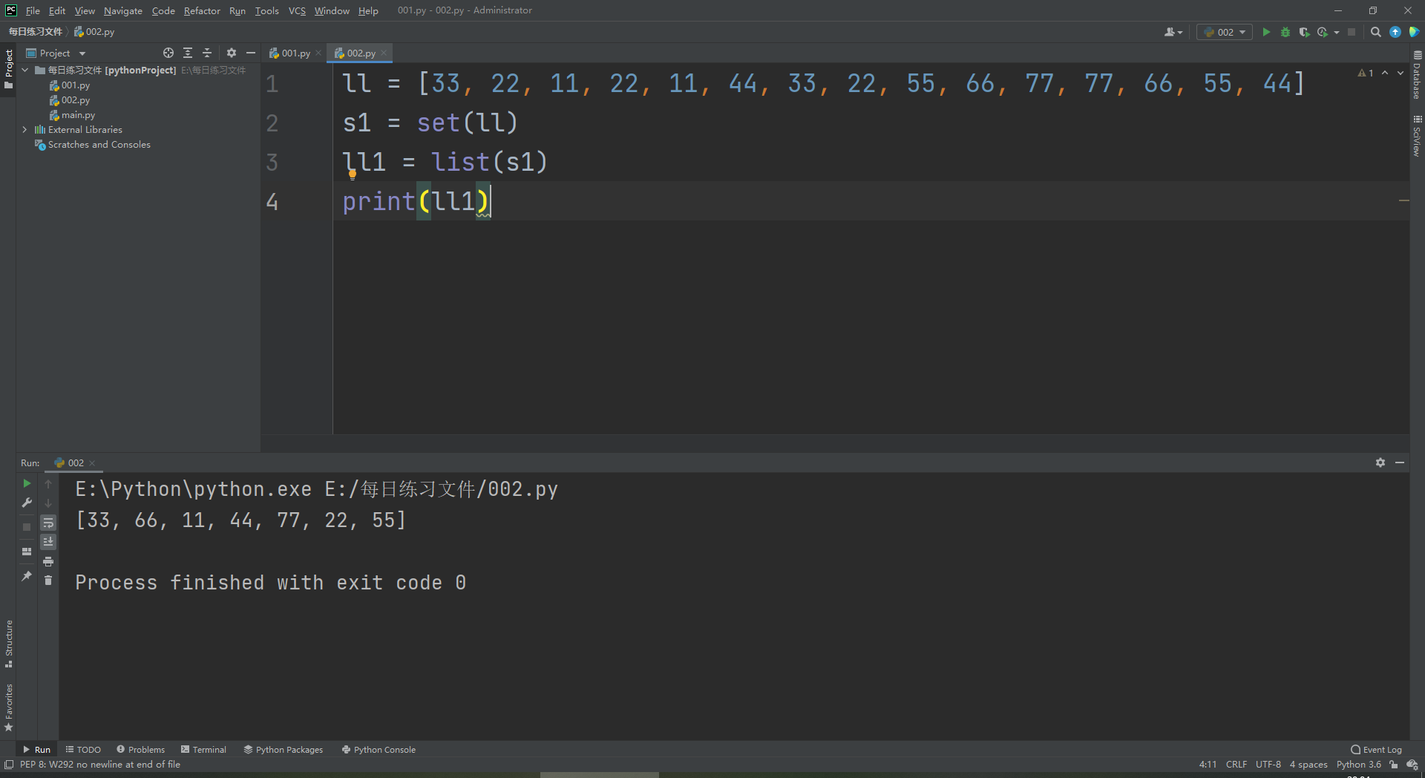Open the dropdown arrow beside profile icon

(1337, 32)
